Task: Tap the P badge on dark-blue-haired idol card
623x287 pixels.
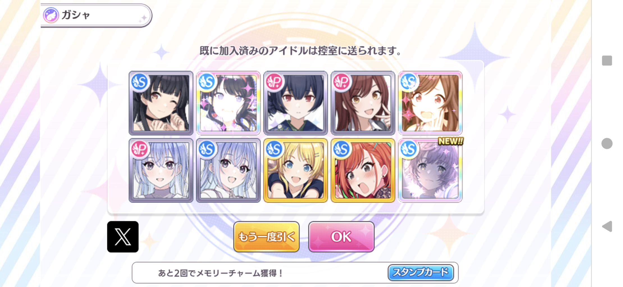Action: [274, 82]
